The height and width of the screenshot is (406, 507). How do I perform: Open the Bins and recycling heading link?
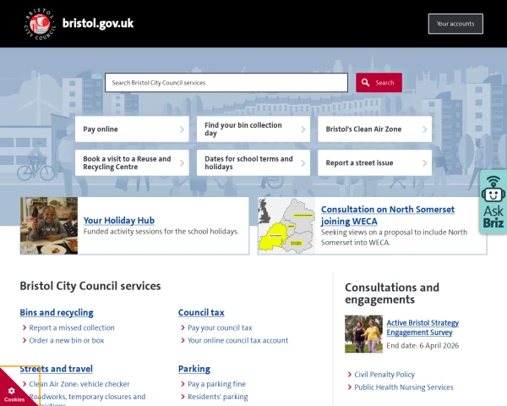click(57, 312)
